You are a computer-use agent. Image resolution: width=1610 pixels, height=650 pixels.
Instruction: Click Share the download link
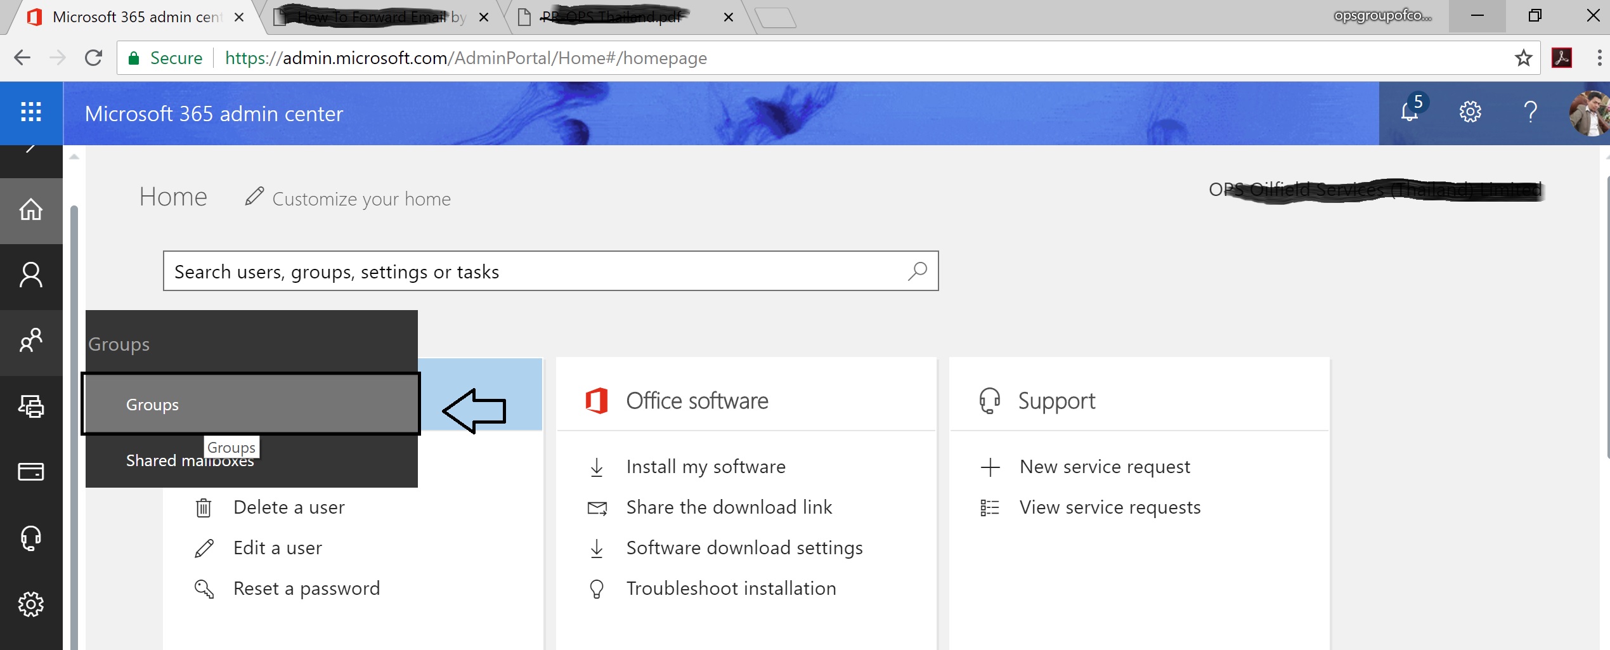729,507
